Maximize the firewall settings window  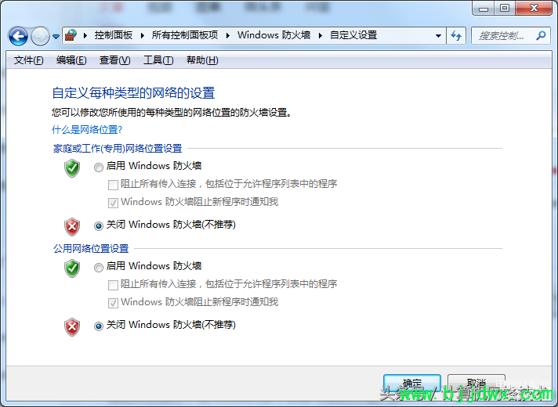(504, 9)
